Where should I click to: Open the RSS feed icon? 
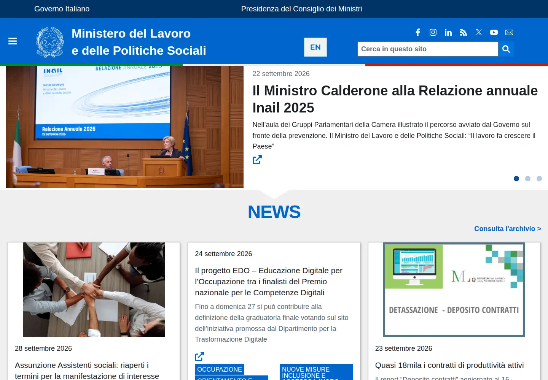[464, 32]
